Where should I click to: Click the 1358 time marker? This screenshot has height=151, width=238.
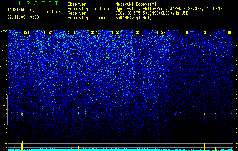184,32
